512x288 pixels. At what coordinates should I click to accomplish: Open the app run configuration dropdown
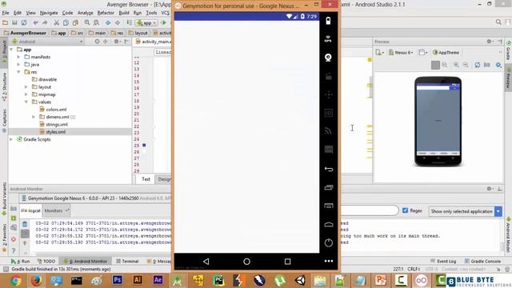pos(146,23)
